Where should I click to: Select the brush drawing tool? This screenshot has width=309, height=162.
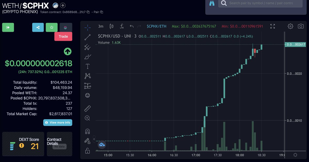(x=88, y=57)
